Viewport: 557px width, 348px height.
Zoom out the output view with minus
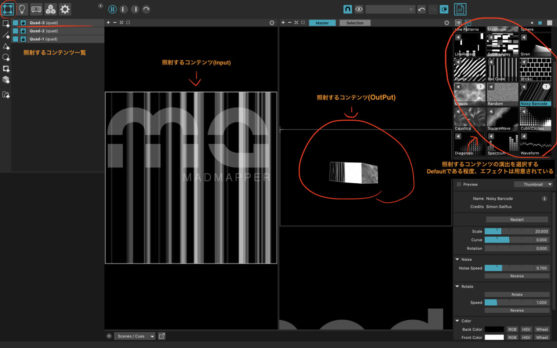[x=290, y=23]
